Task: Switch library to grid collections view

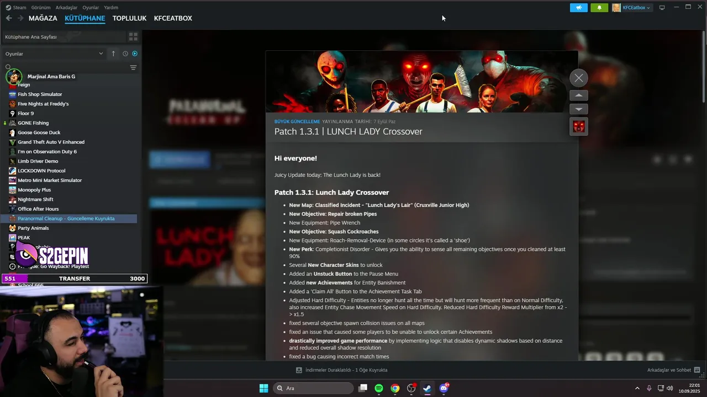Action: (x=133, y=37)
